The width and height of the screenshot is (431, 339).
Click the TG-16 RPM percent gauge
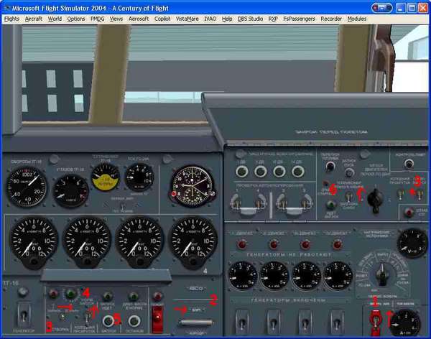(27, 187)
